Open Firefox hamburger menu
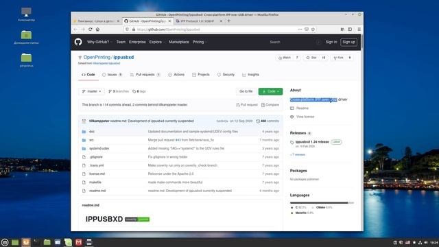Screen dimensions: 439x247 359,29
